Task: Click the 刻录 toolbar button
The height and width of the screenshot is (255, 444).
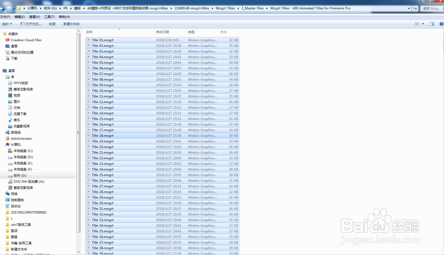Action: point(52,24)
